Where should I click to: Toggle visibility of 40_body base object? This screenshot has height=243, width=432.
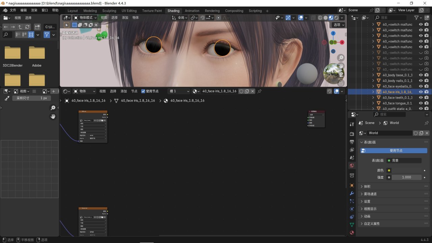pos(421,75)
